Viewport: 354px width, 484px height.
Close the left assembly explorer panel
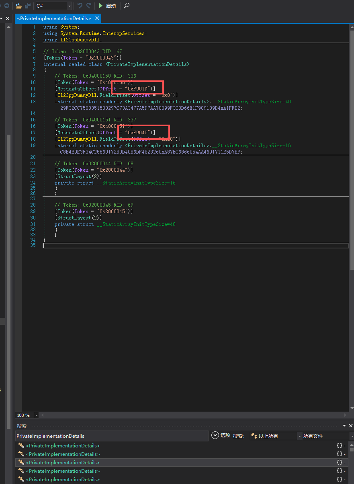[x=8, y=18]
